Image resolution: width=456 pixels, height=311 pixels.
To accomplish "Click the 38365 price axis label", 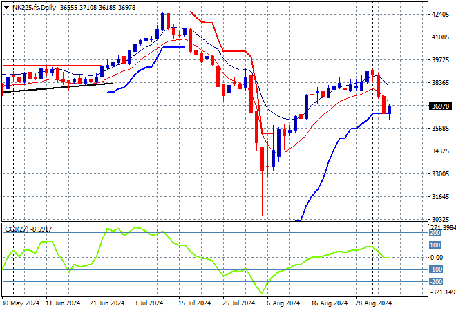I will [440, 83].
